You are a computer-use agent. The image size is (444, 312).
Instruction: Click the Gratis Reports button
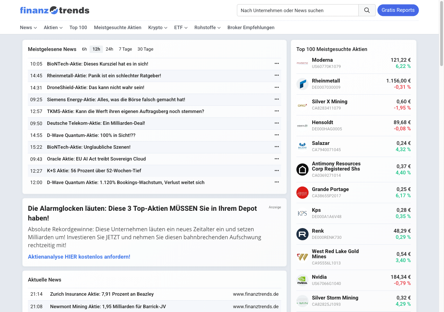pos(398,10)
